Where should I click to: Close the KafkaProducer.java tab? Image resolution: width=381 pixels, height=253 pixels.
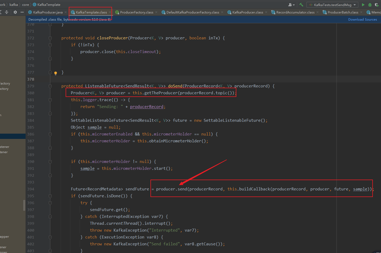(x=66, y=12)
